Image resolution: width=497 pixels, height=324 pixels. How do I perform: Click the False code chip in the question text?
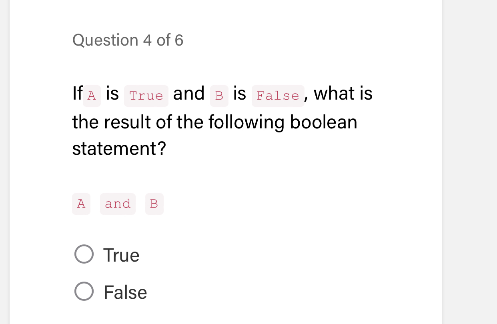(x=278, y=96)
